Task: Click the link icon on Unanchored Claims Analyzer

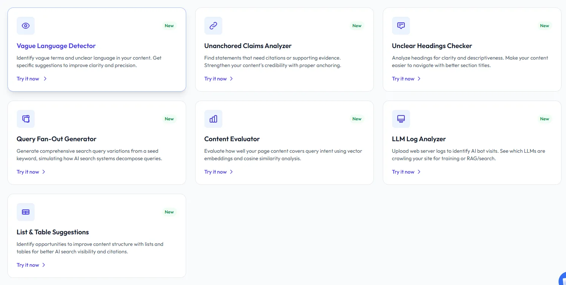Action: [x=213, y=26]
